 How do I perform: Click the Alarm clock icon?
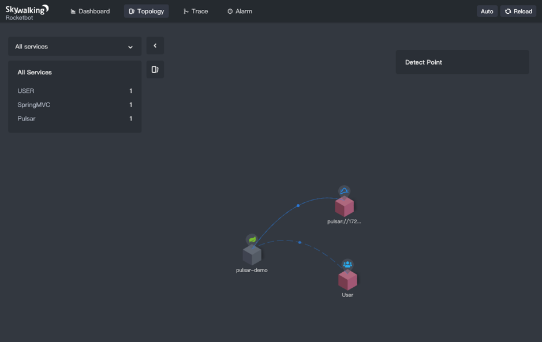coord(230,10)
